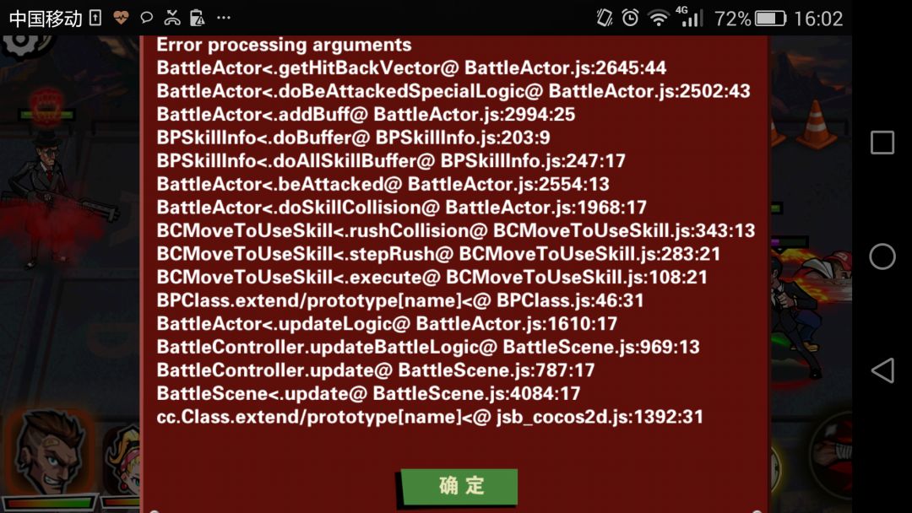Tap the battery indicator showing 72%
The width and height of the screenshot is (912, 513).
[x=750, y=19]
